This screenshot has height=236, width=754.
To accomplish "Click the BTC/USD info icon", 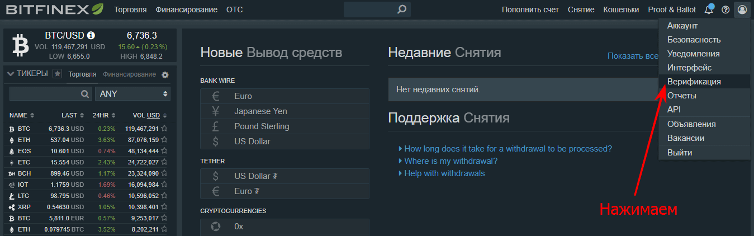I will [x=91, y=35].
